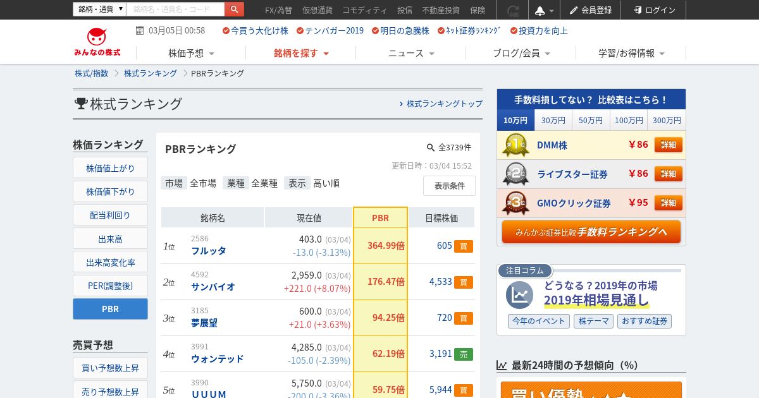
Task: Click 詳細 button for GMOクリック証券
Action: (x=669, y=203)
